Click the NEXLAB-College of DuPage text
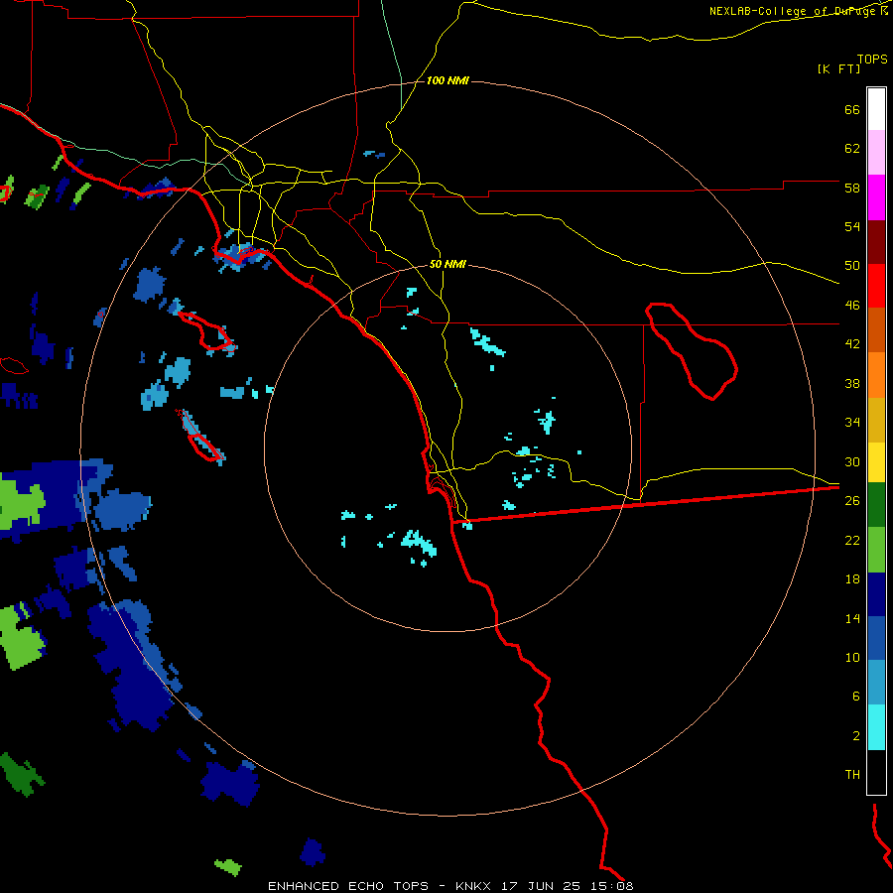This screenshot has width=893, height=893. click(792, 11)
